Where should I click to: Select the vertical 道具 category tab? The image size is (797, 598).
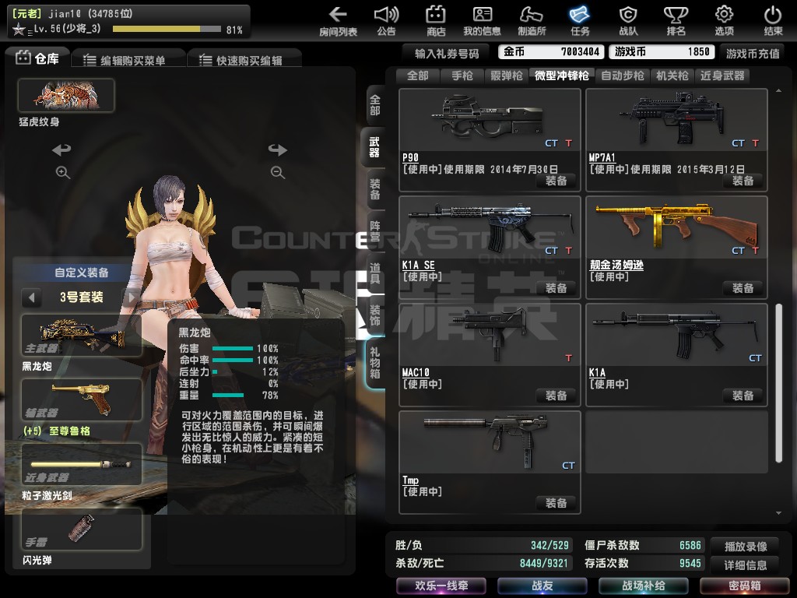coord(375,273)
